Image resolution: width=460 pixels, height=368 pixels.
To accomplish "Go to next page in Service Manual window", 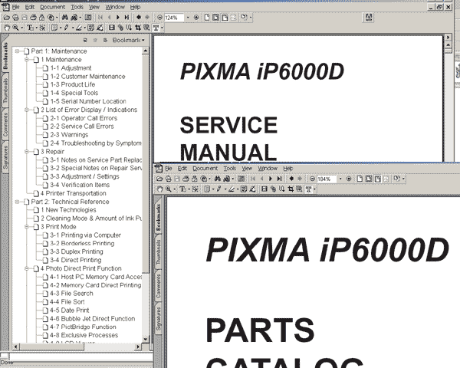I will coord(118,18).
